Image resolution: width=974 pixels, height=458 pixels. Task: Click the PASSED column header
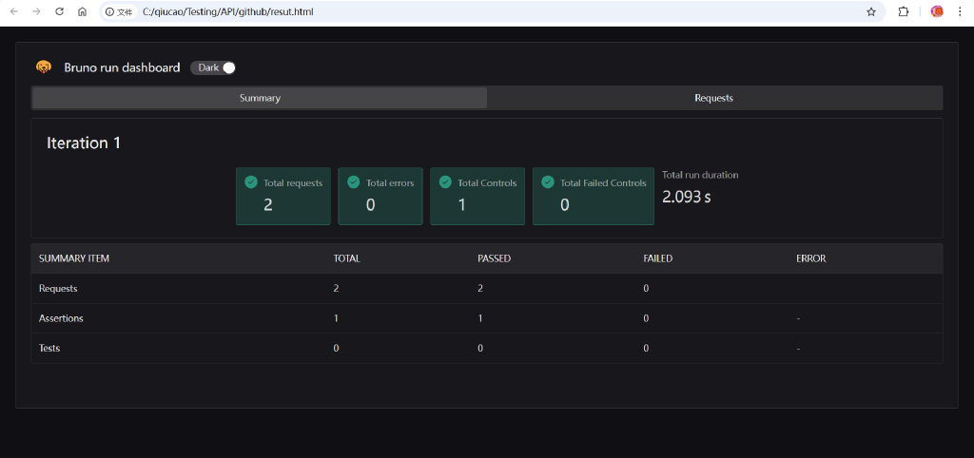coord(493,258)
